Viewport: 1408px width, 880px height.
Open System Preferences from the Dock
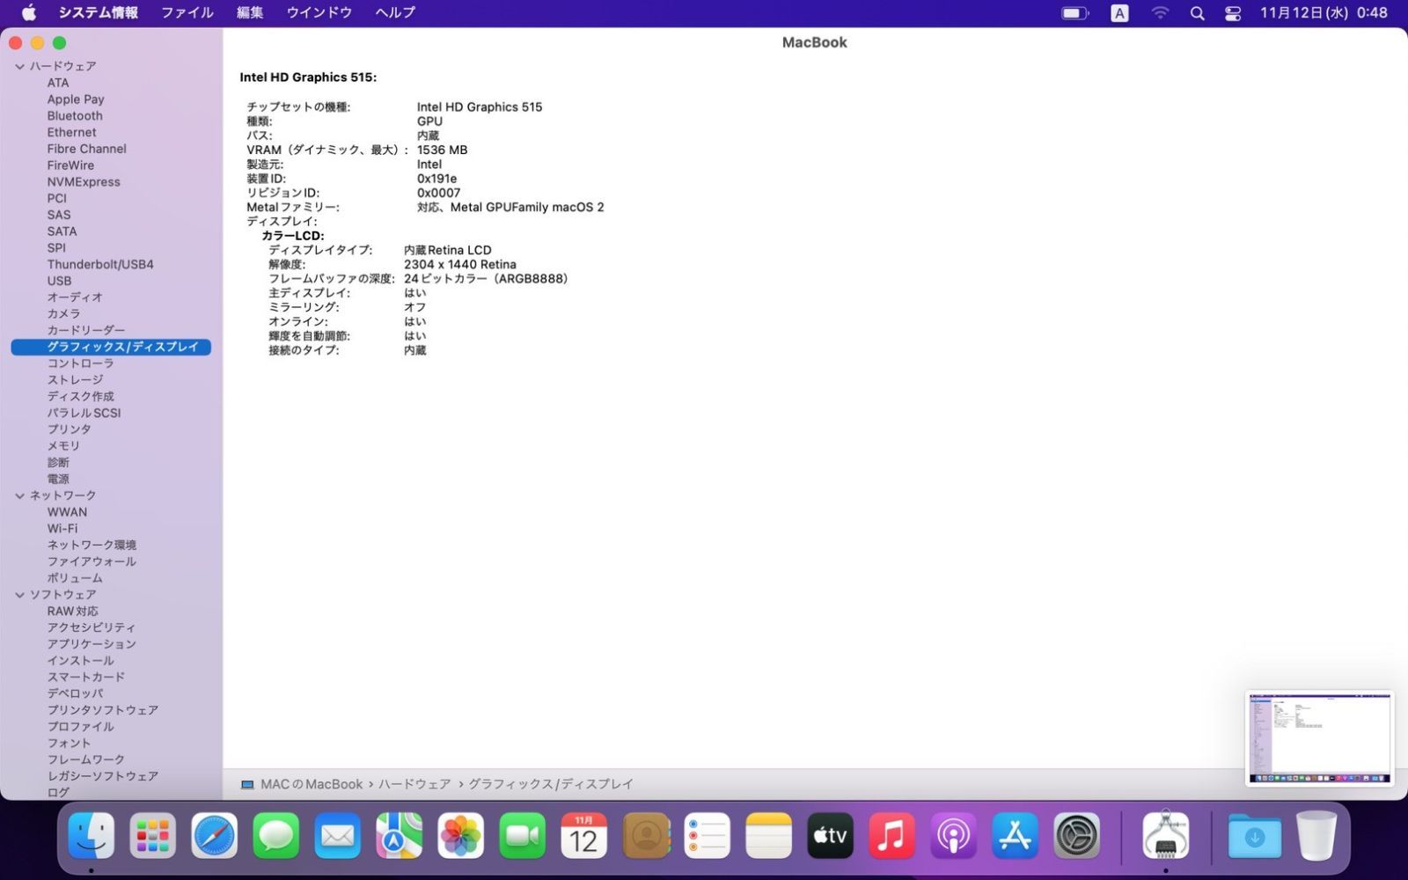[x=1076, y=836]
